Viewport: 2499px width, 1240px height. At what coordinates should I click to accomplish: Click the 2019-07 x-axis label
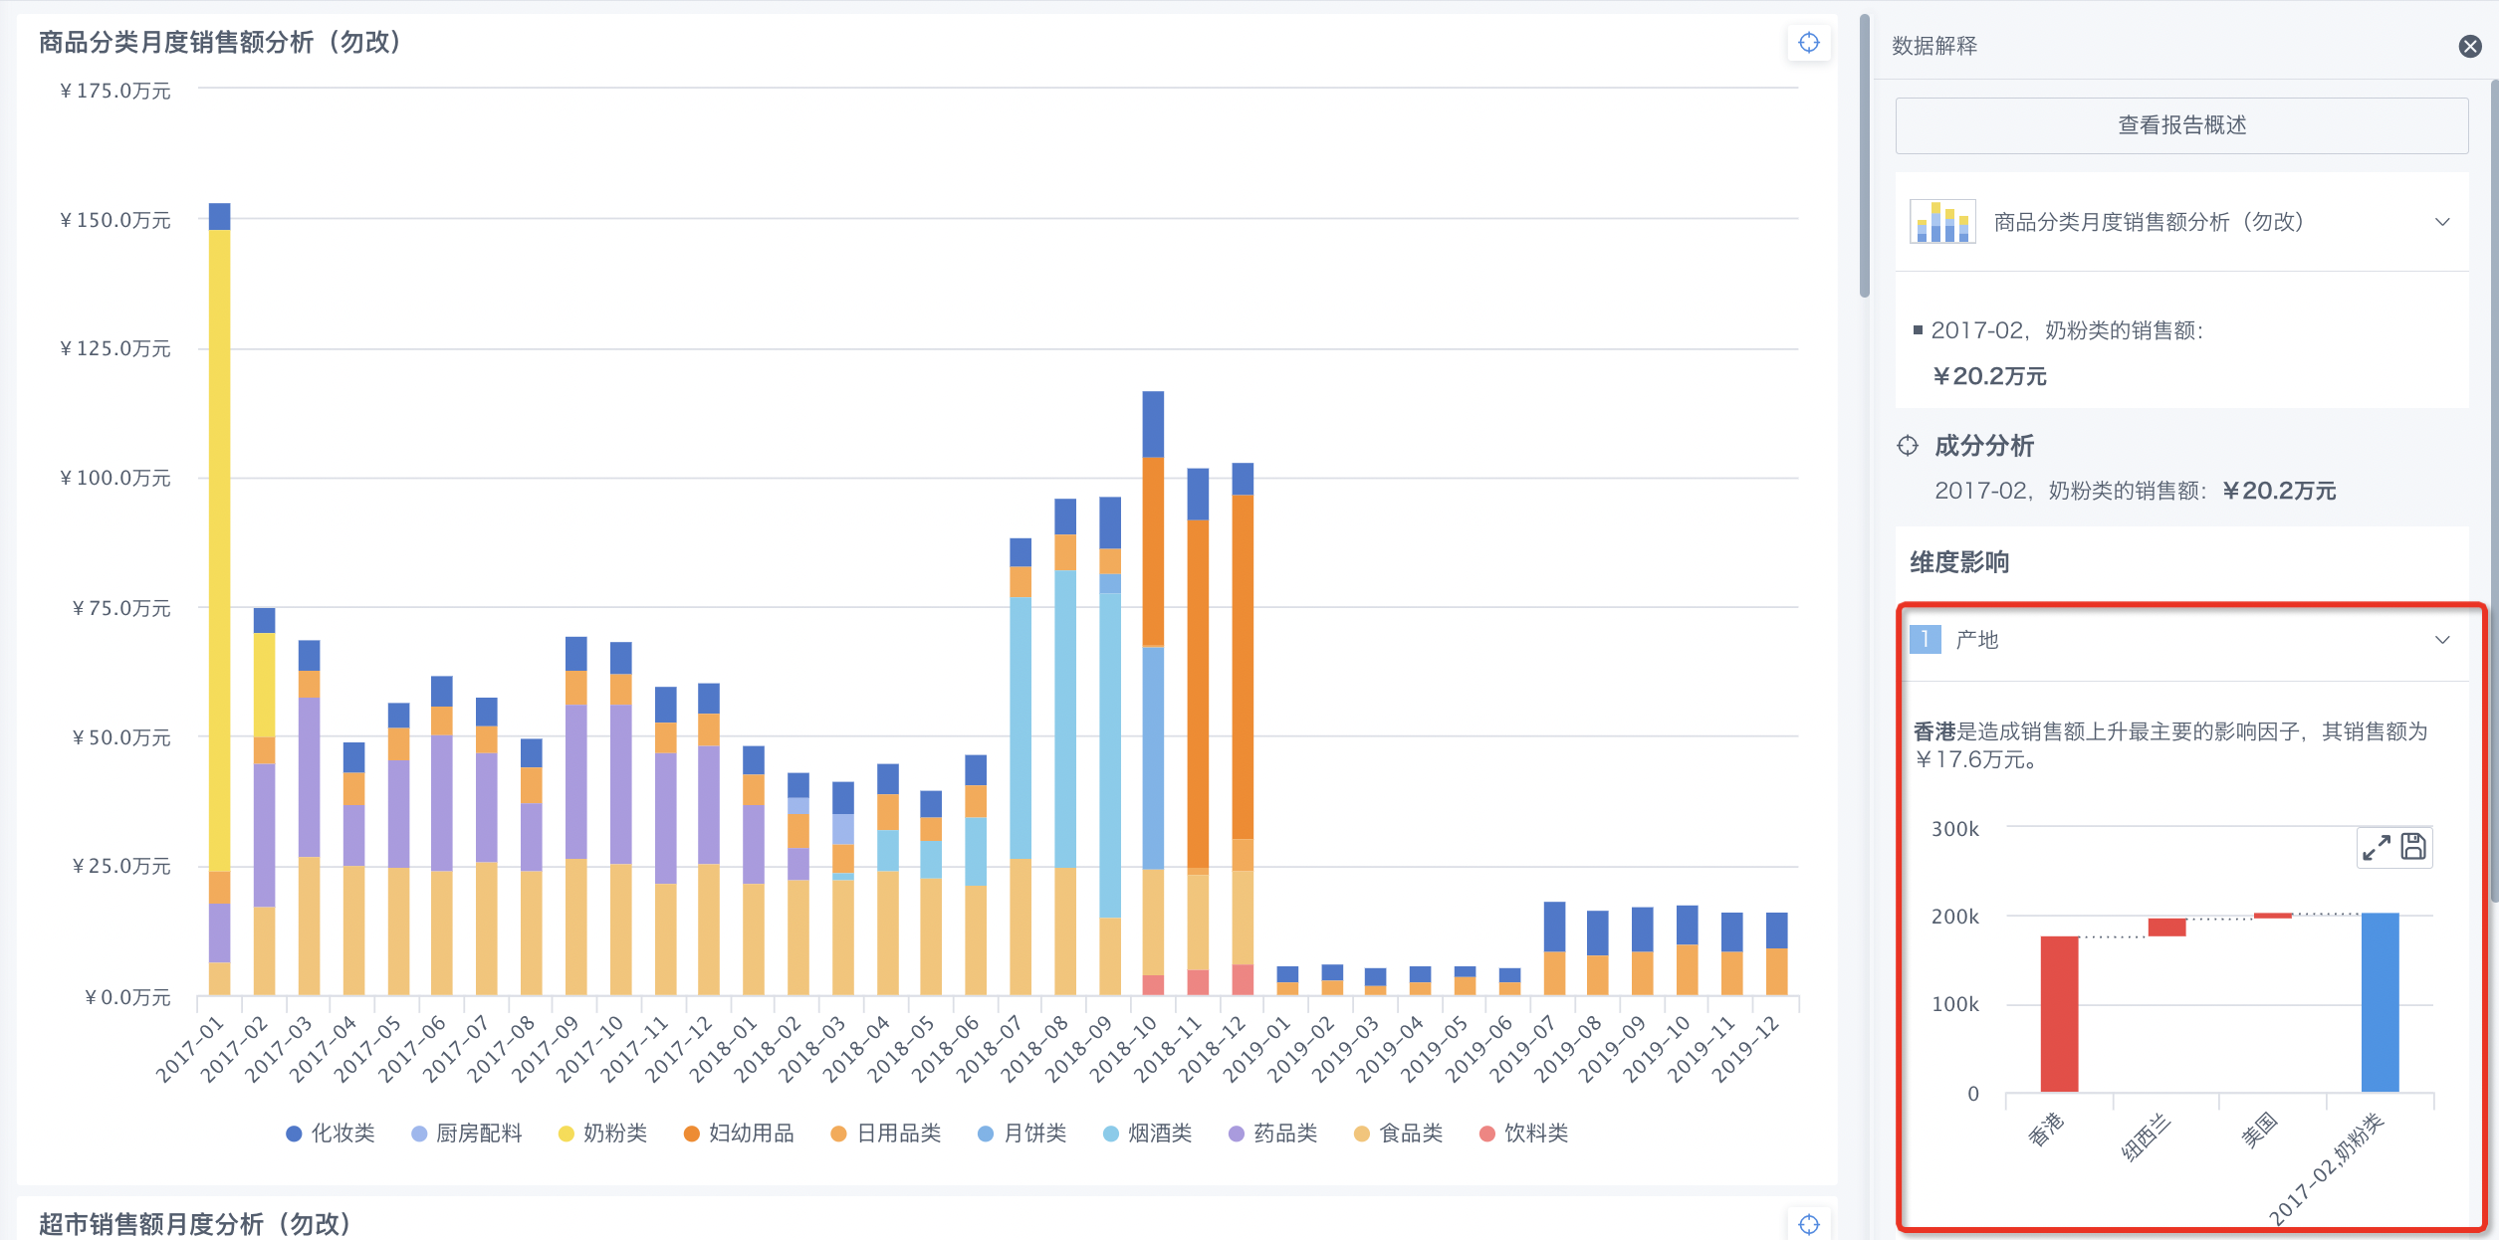click(1524, 1048)
